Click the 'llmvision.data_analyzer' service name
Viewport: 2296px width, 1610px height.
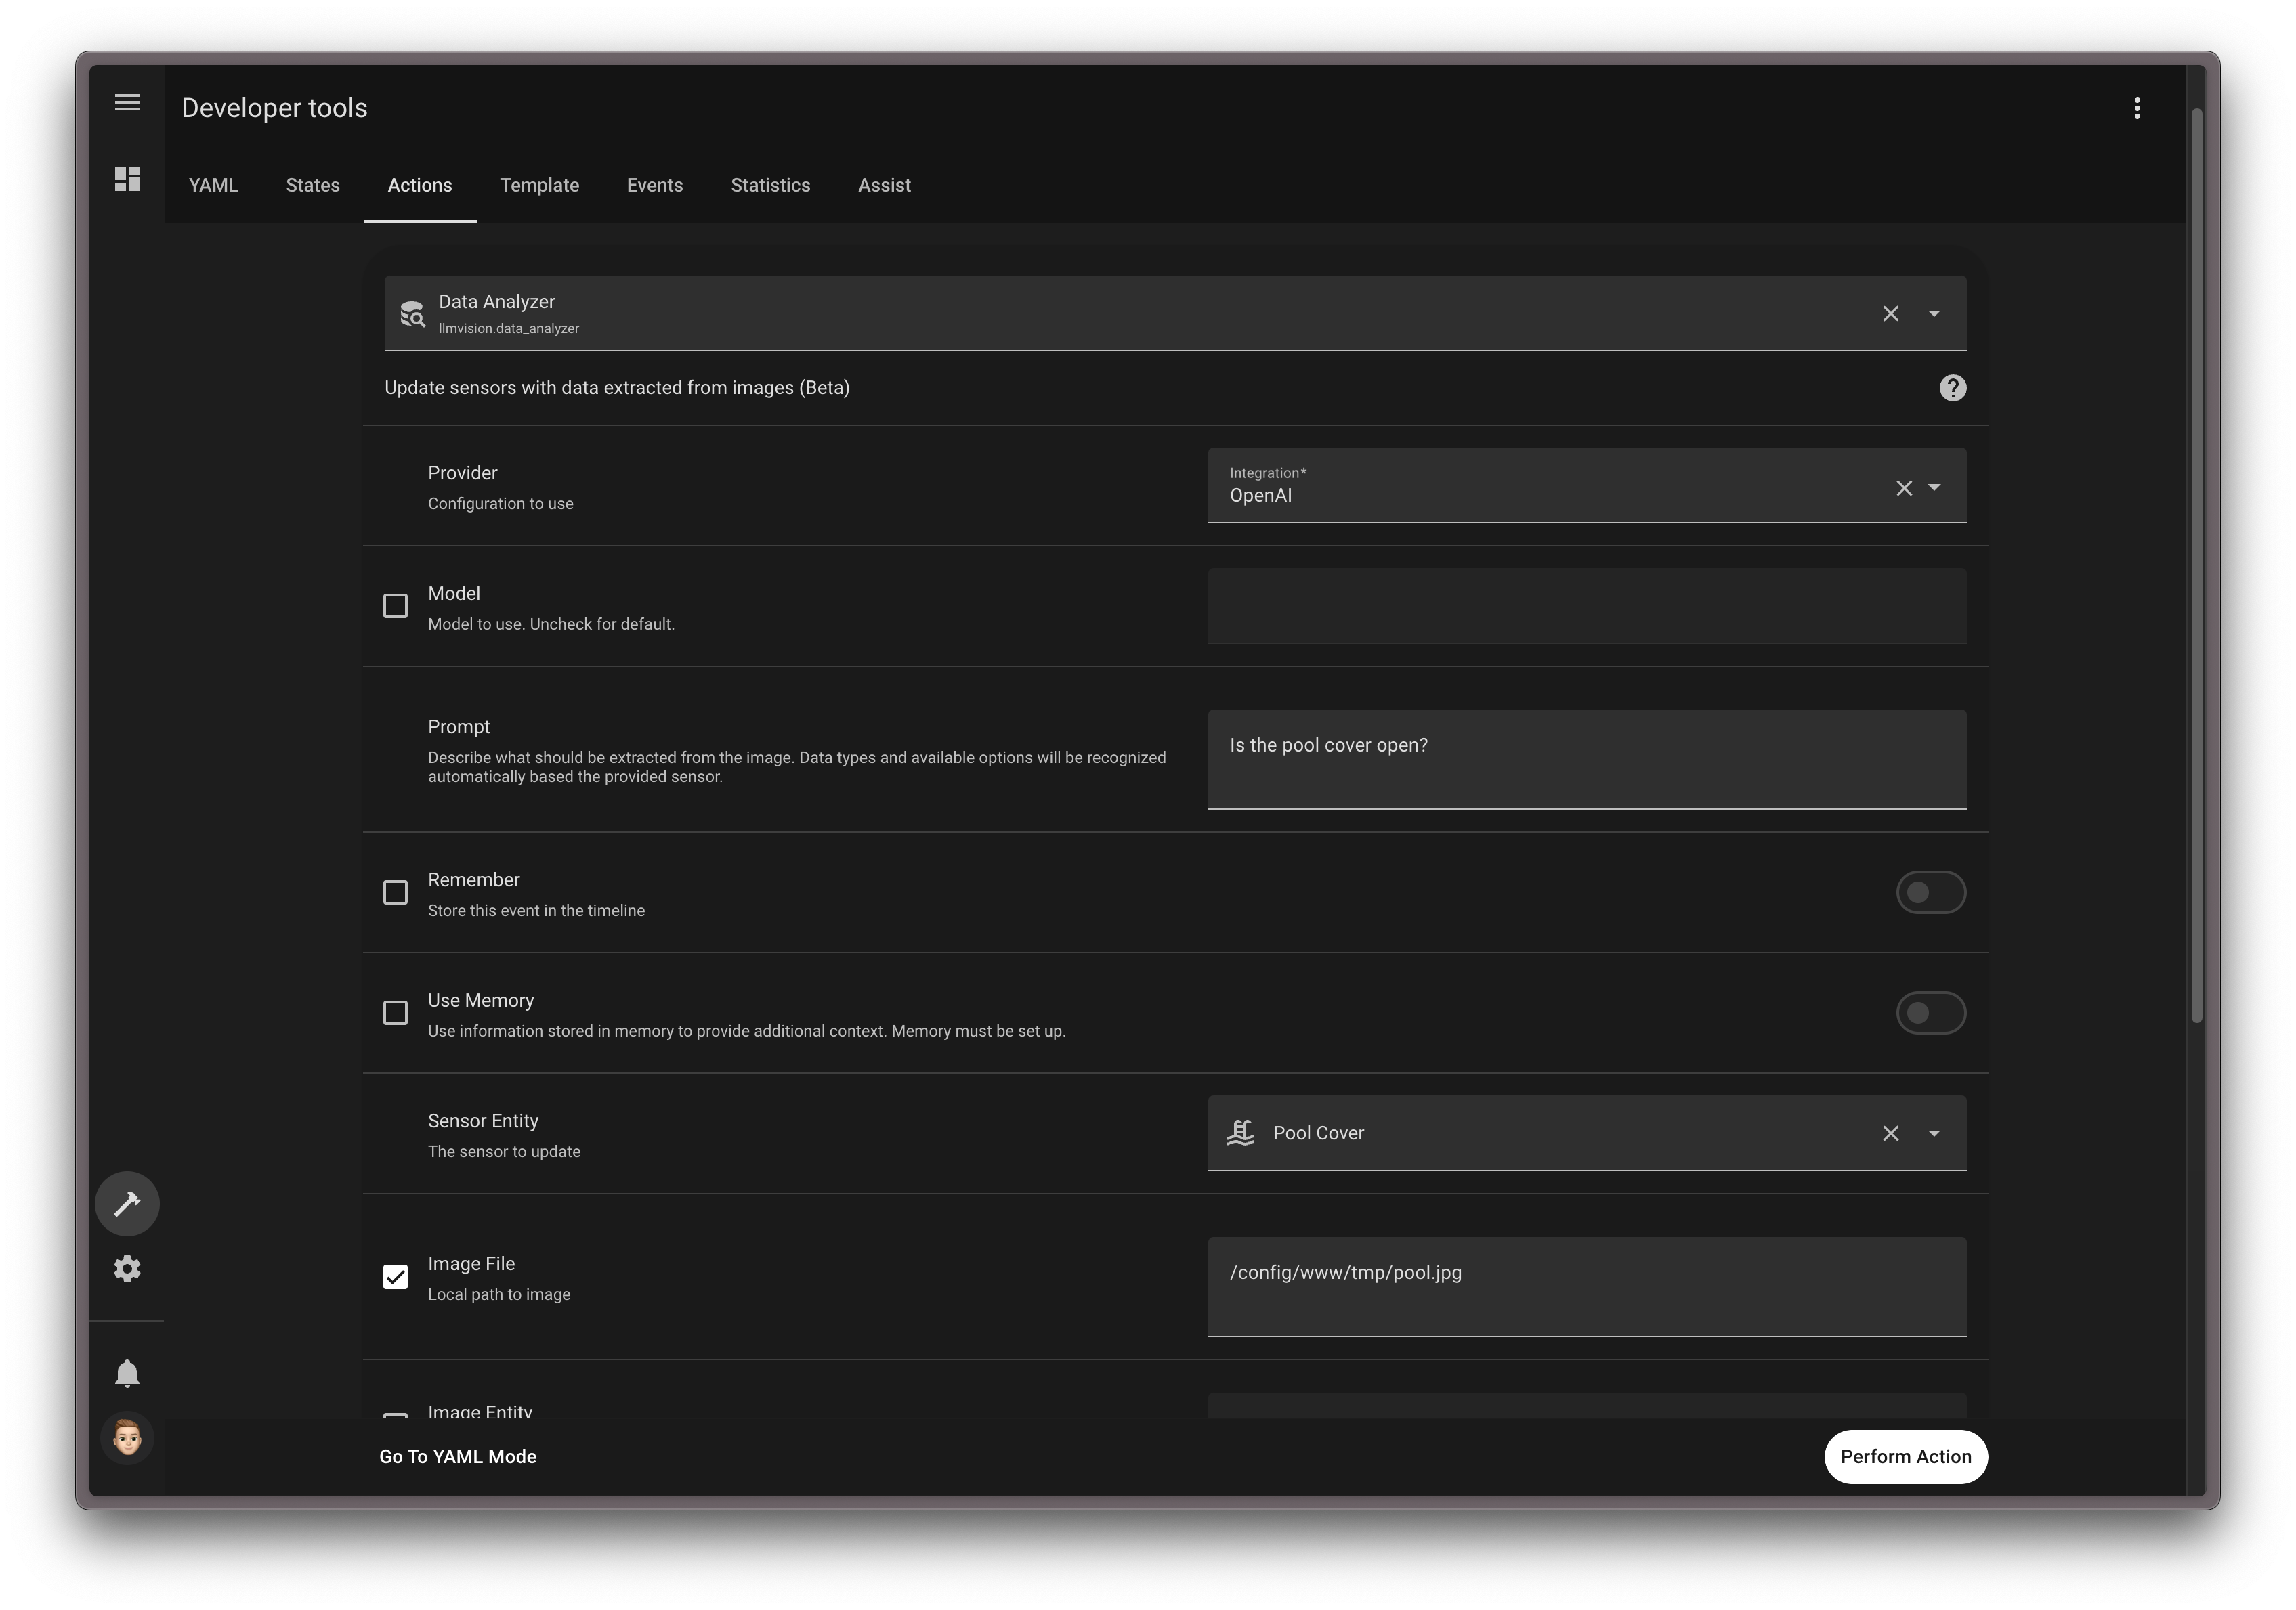(x=508, y=329)
